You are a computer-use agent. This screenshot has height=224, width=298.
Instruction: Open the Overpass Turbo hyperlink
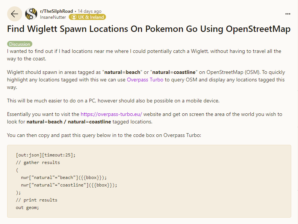click(145, 80)
